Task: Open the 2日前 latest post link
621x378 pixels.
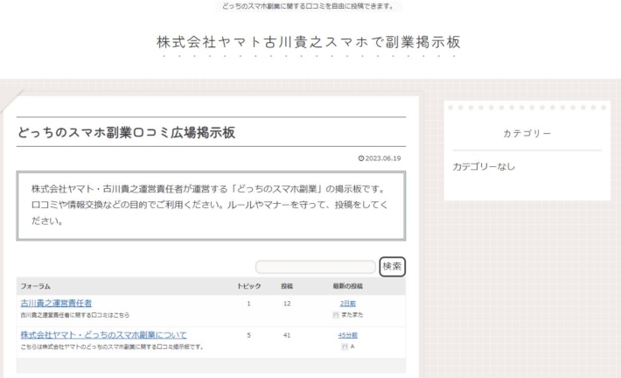Action: click(348, 304)
